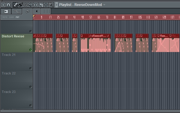The height and width of the screenshot is (113, 180).
Task: Click bar 9 on the timeline ruler
Action: click(41, 17)
